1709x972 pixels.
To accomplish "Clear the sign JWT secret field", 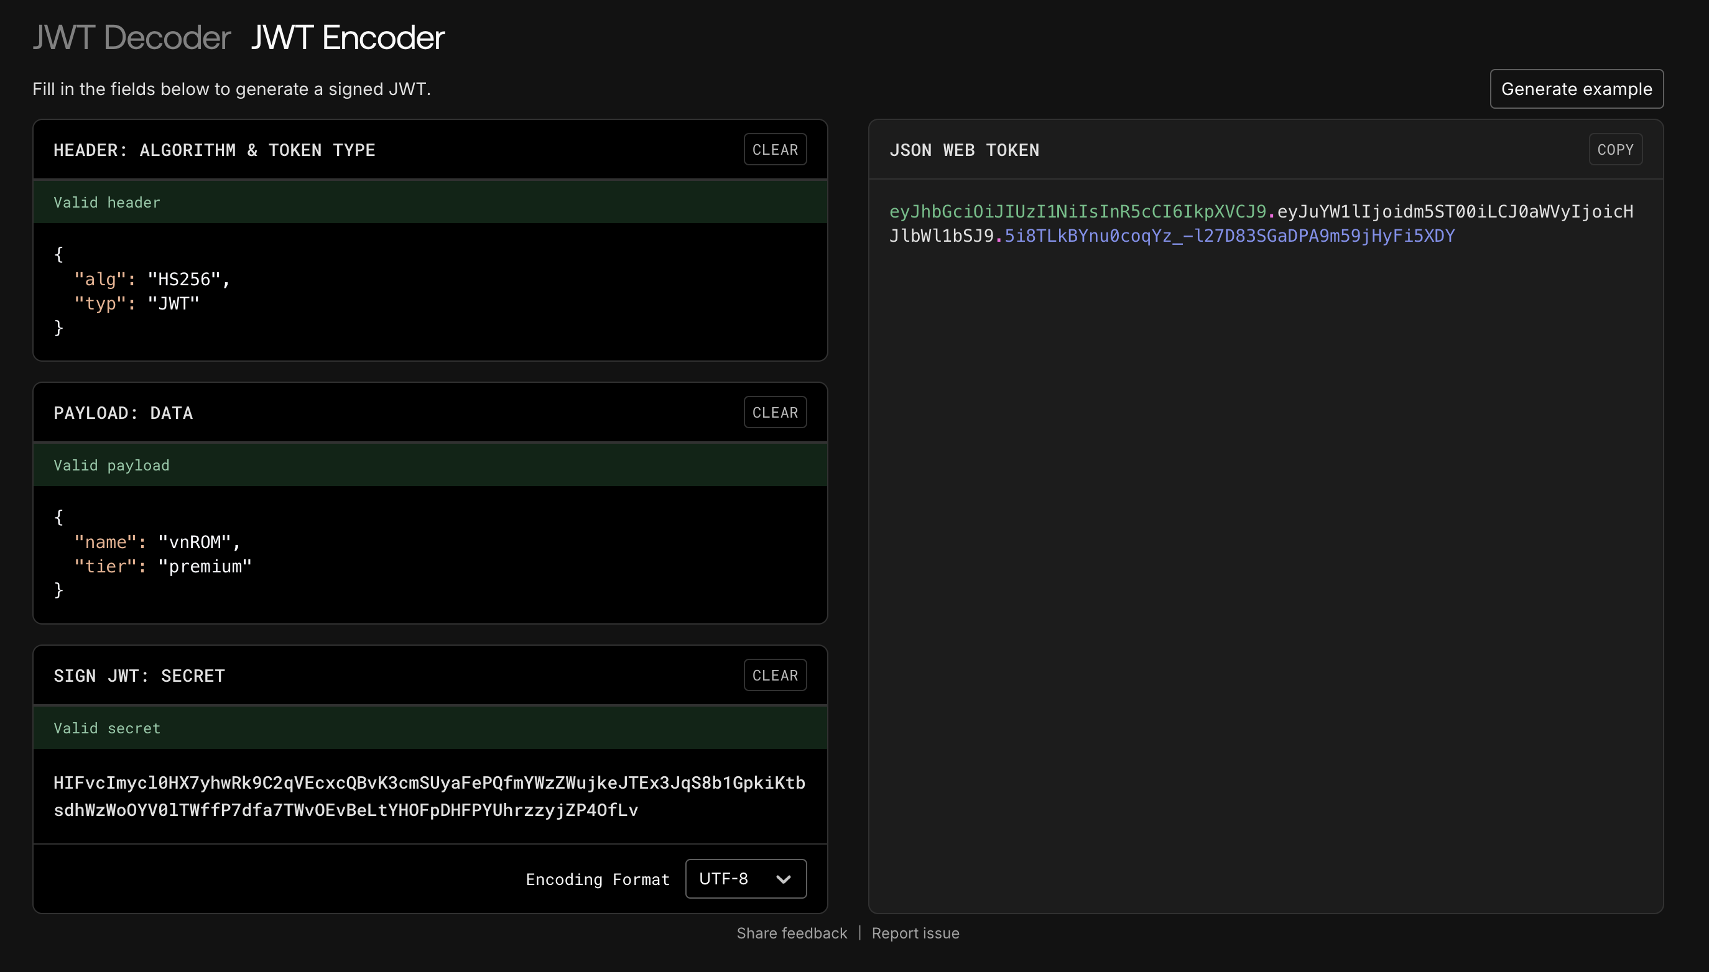I will 775,676.
